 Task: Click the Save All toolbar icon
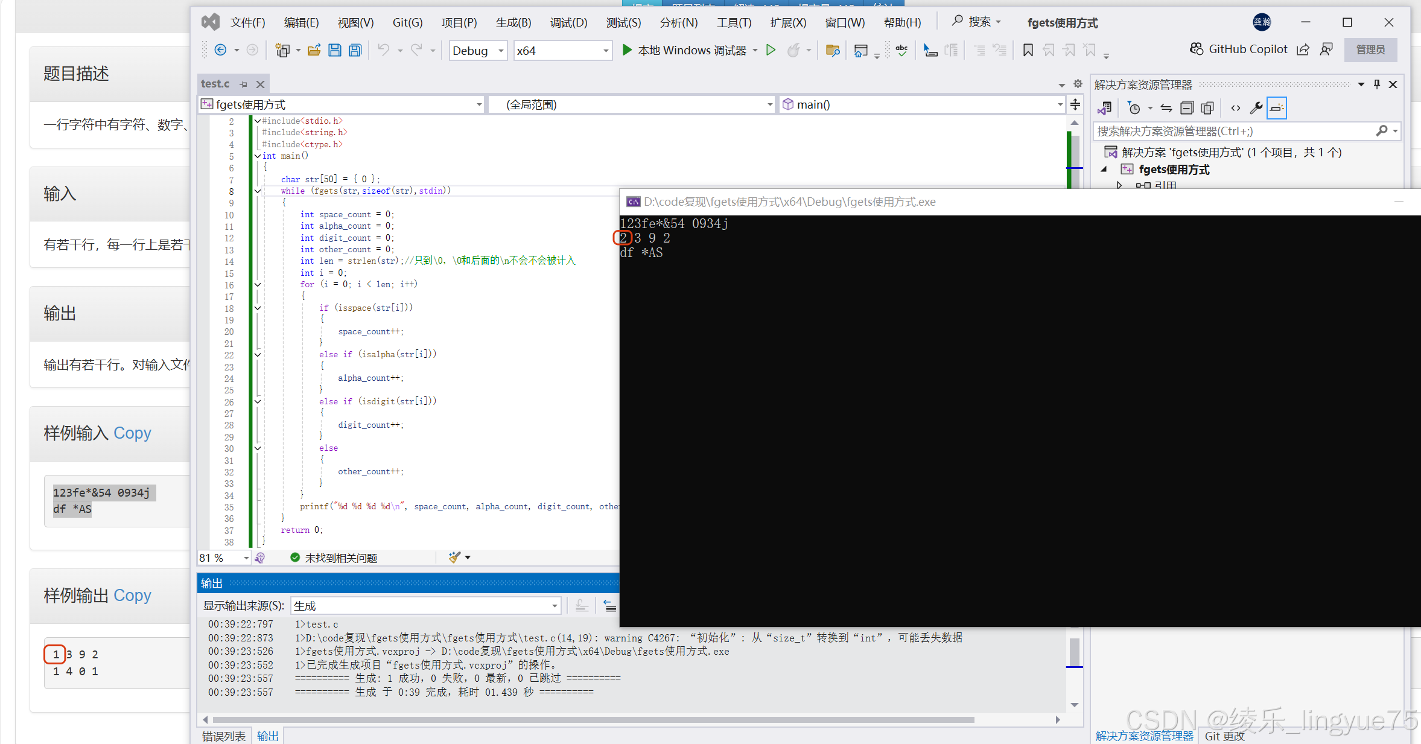(x=355, y=51)
